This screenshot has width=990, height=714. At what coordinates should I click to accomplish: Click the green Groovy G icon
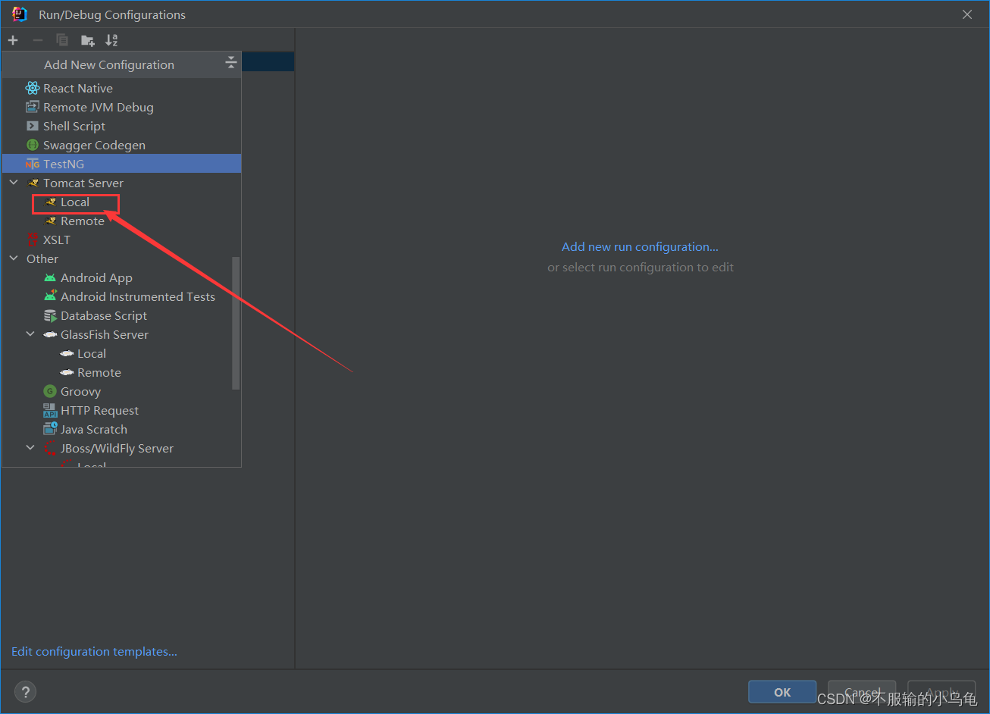coord(50,391)
